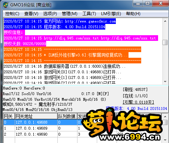
Task: Click the gateway table scroll-down arrow
Action: 165,140
